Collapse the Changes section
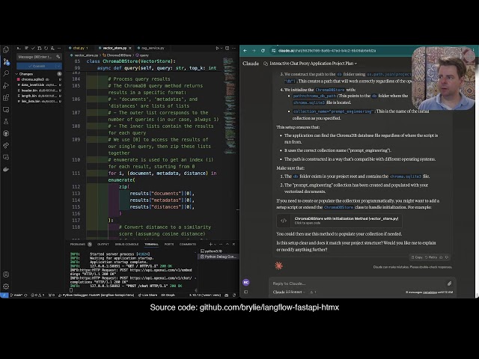479x359 pixels. (x=17, y=74)
